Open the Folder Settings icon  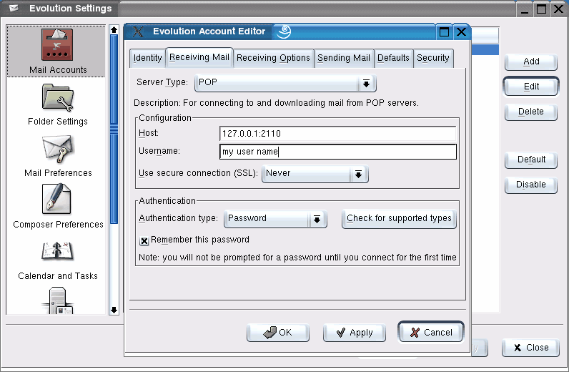tap(57, 97)
